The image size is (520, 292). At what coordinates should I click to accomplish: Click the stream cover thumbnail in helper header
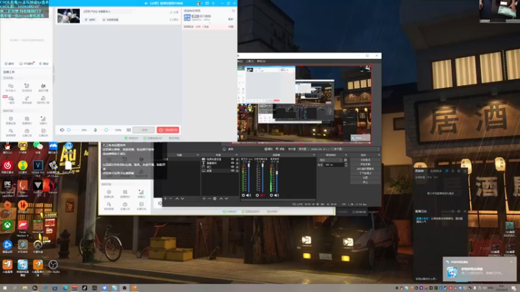(x=68, y=16)
